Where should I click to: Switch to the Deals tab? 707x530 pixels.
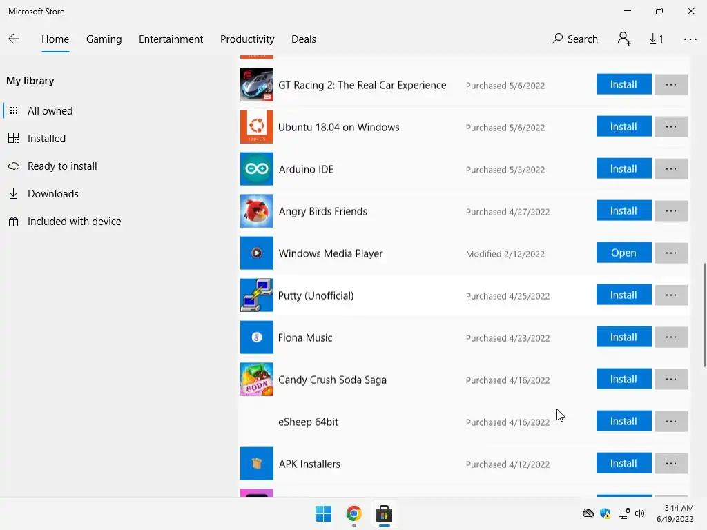[304, 39]
